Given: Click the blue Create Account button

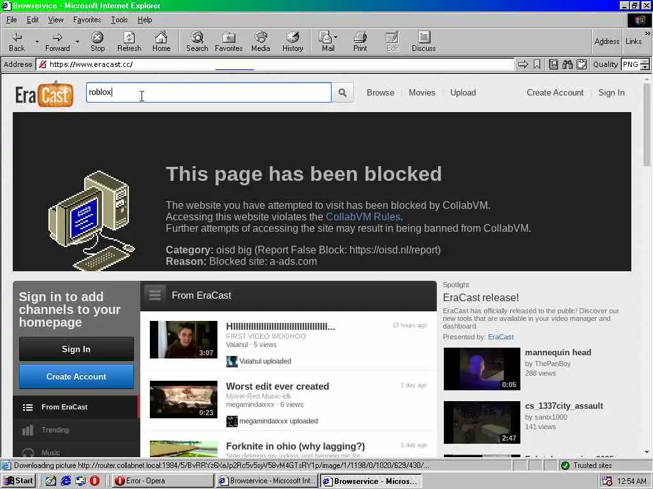Looking at the screenshot, I should [77, 376].
